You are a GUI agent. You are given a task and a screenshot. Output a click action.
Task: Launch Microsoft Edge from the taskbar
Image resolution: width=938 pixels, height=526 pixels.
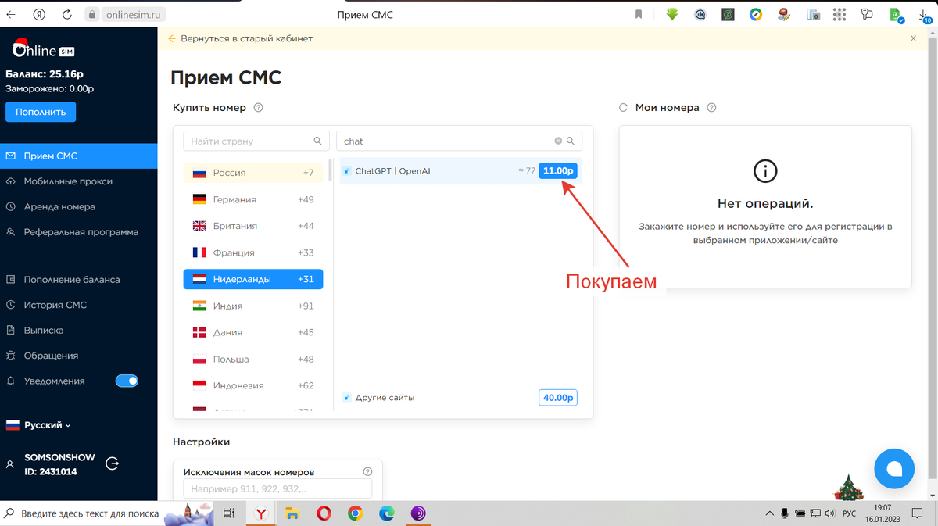pyautogui.click(x=387, y=513)
